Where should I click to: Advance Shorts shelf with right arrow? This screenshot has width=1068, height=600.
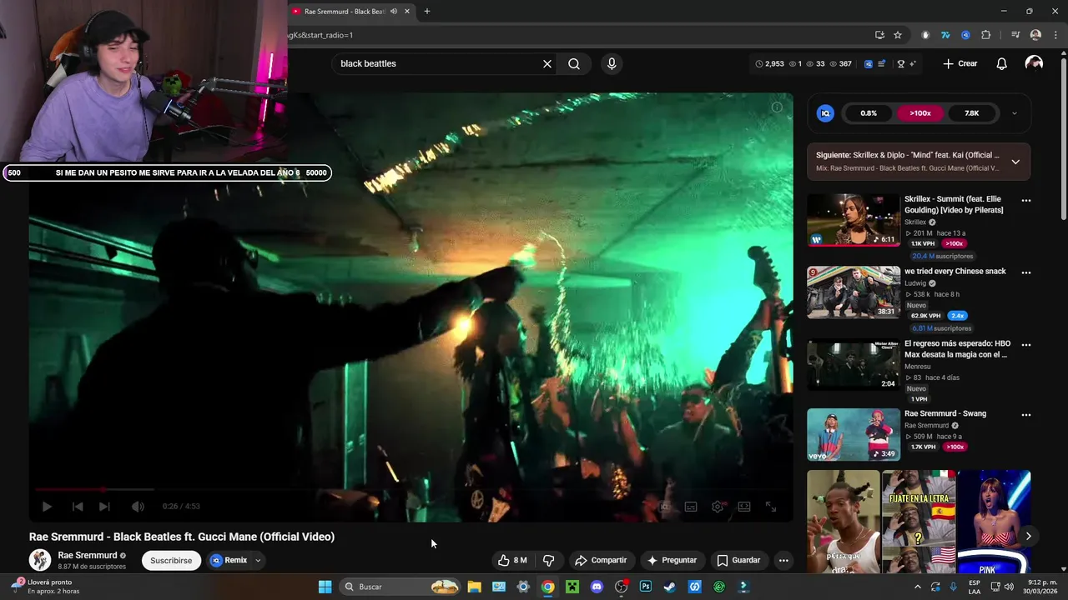[1028, 537]
